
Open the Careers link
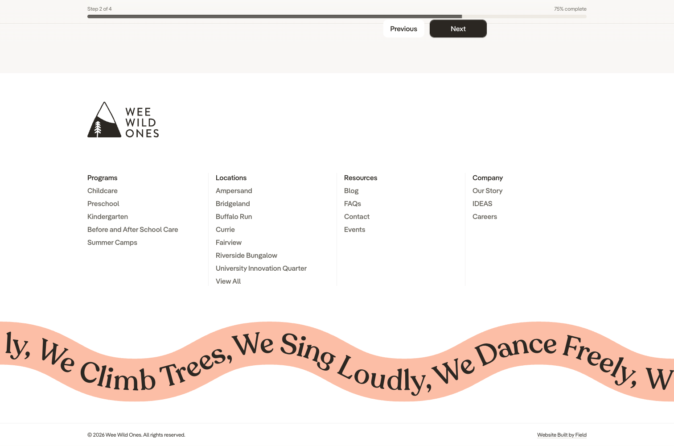(x=485, y=216)
